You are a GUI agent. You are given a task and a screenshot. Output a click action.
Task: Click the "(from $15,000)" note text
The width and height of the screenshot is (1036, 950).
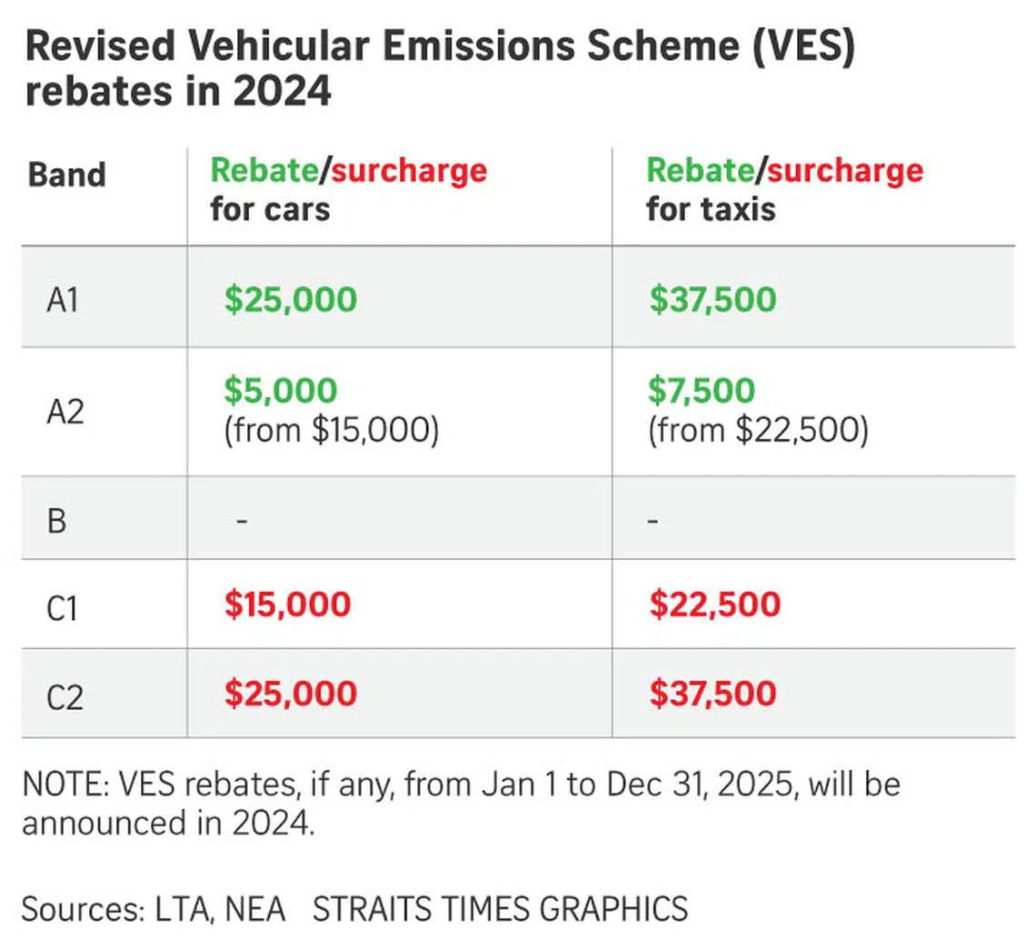point(331,429)
